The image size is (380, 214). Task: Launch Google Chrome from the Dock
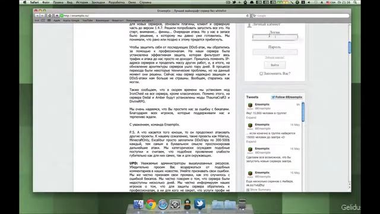tap(151, 204)
